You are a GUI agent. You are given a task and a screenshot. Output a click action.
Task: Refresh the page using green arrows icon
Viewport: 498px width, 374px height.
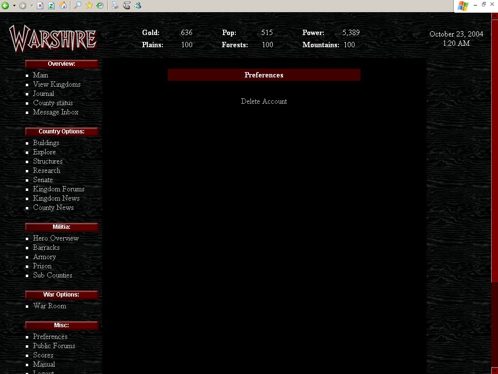51,6
